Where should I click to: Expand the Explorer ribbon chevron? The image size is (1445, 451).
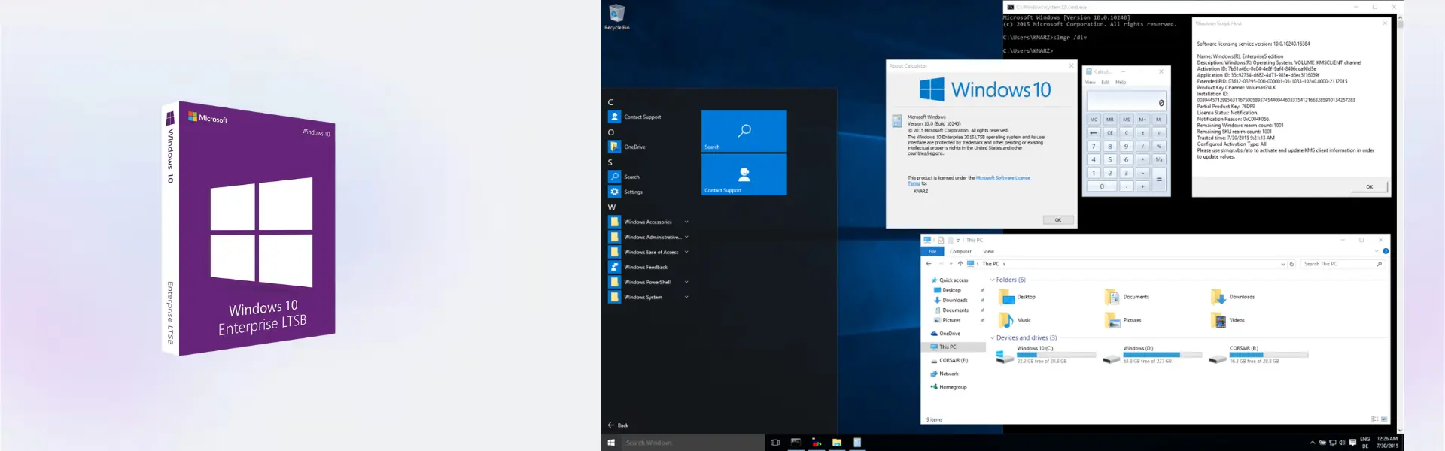pyautogui.click(x=1377, y=251)
